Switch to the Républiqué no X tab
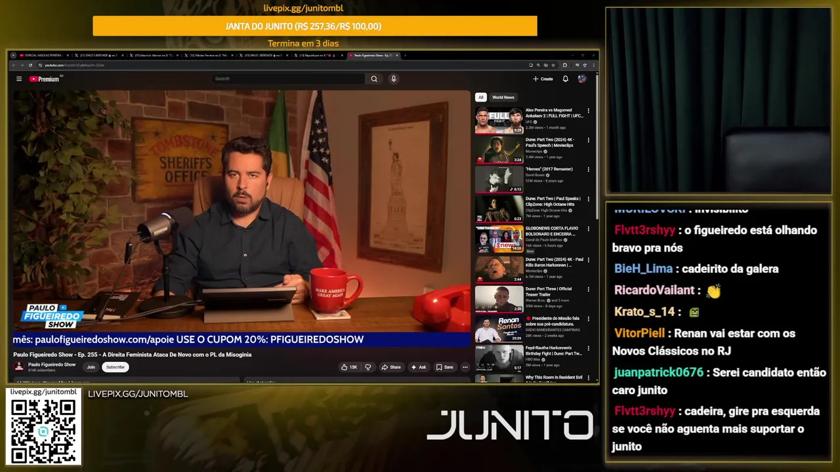 coord(320,56)
